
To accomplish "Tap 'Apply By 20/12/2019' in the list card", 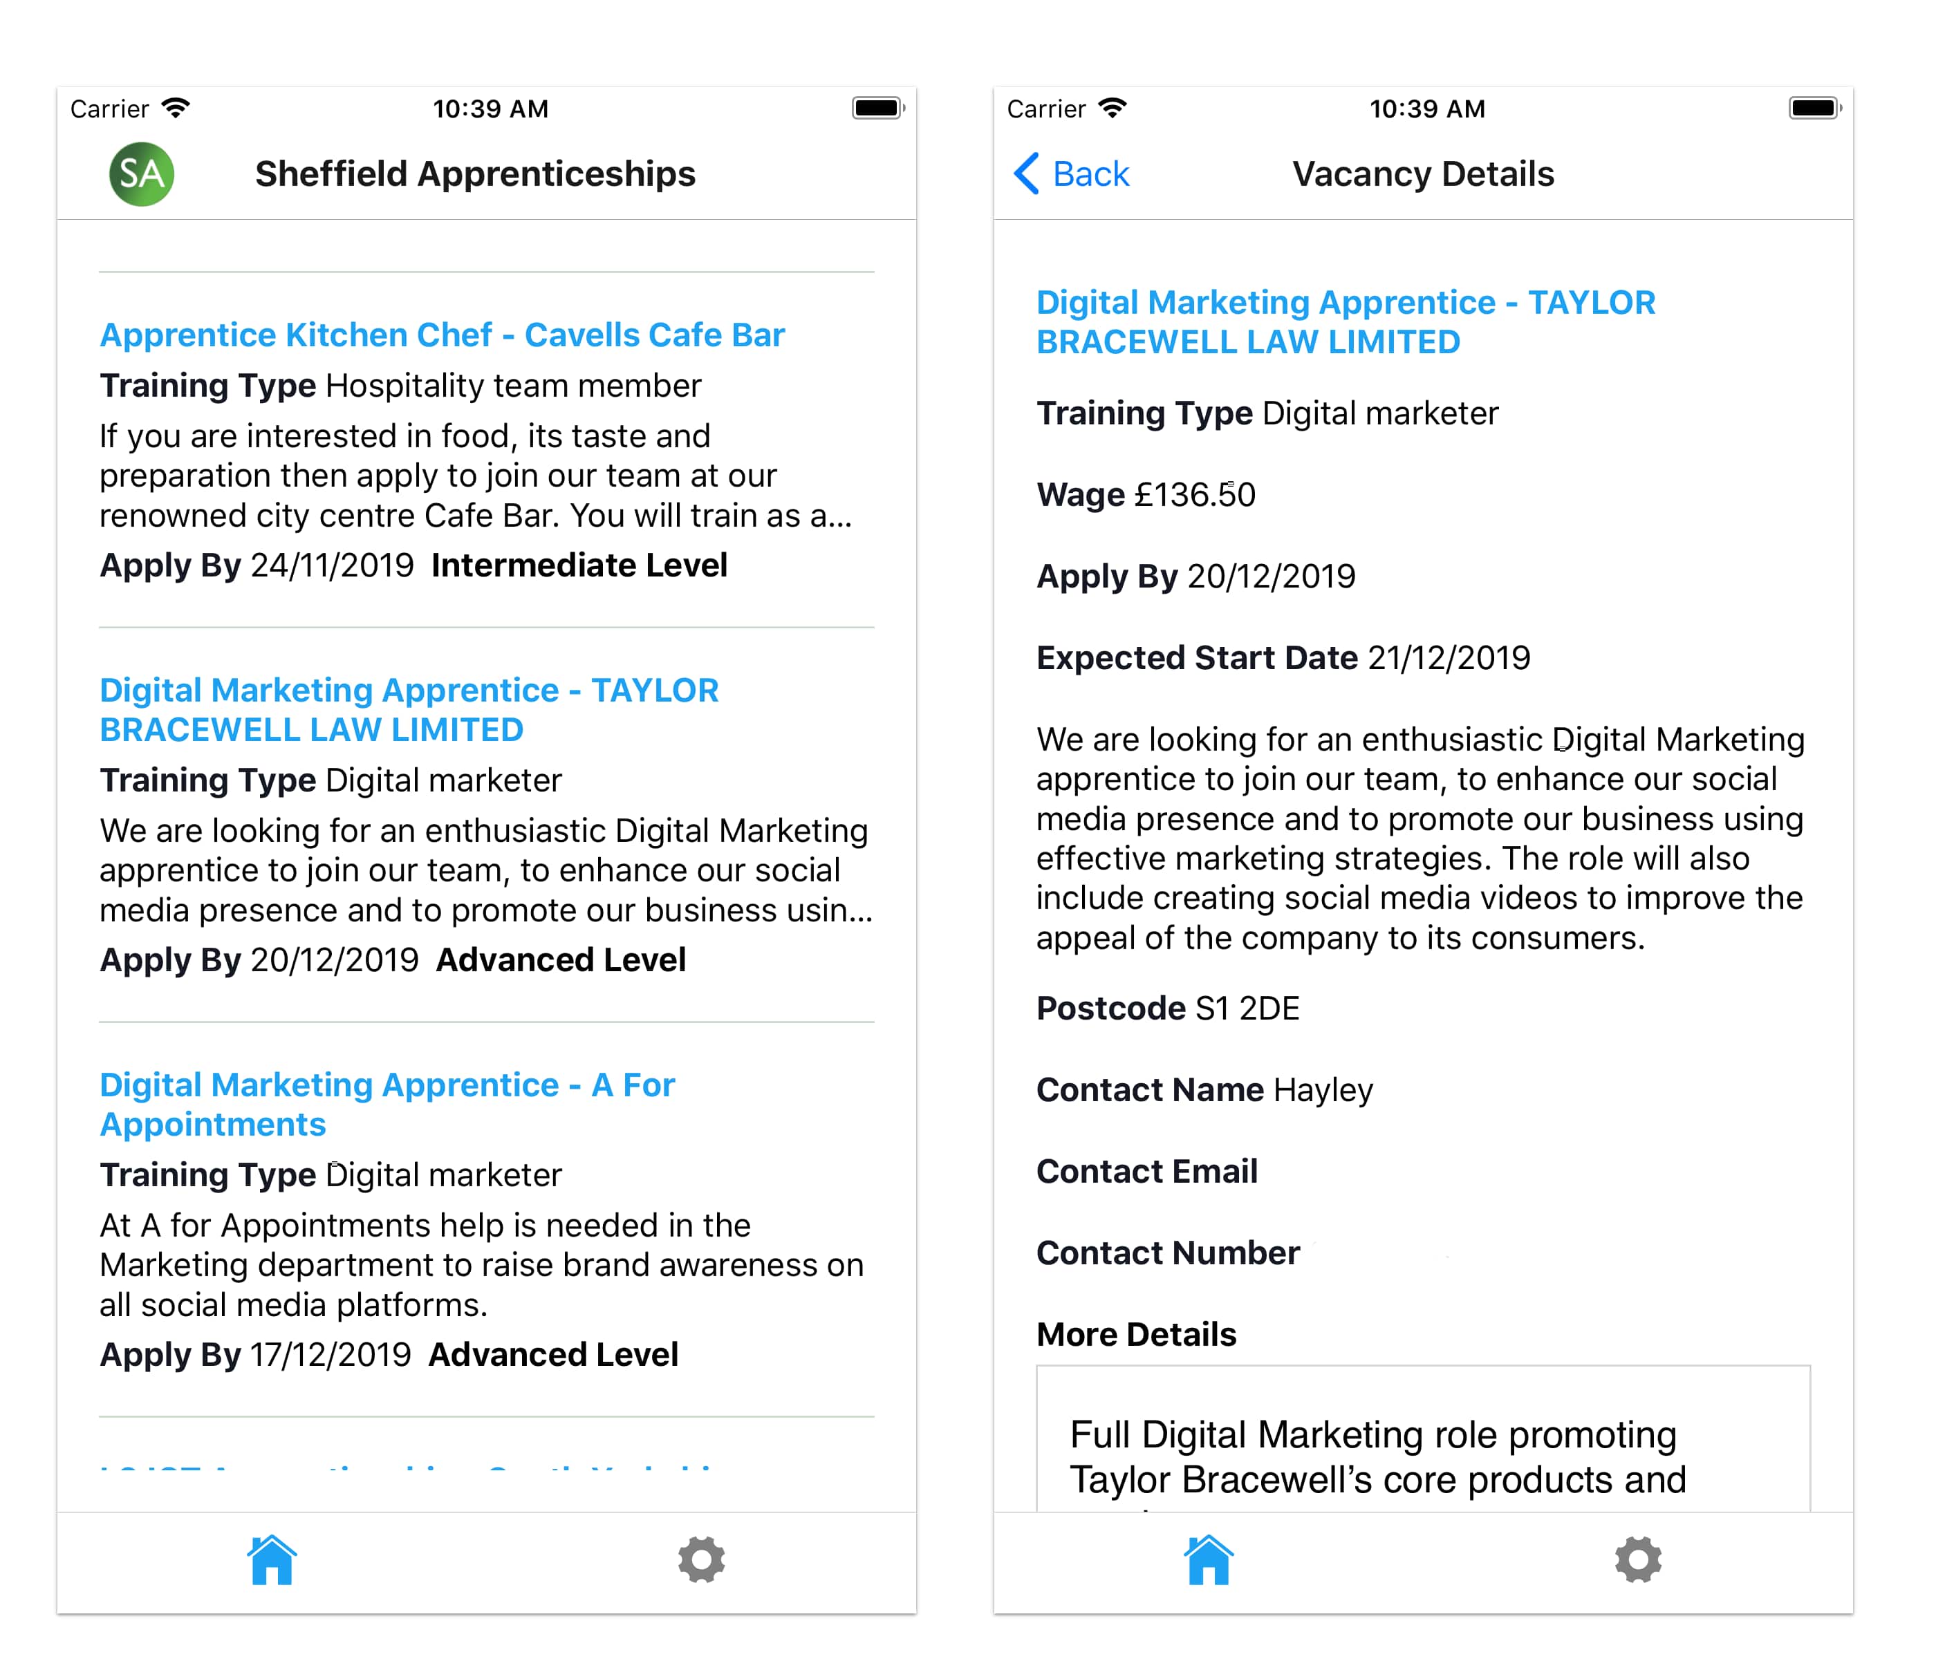I will (x=259, y=959).
